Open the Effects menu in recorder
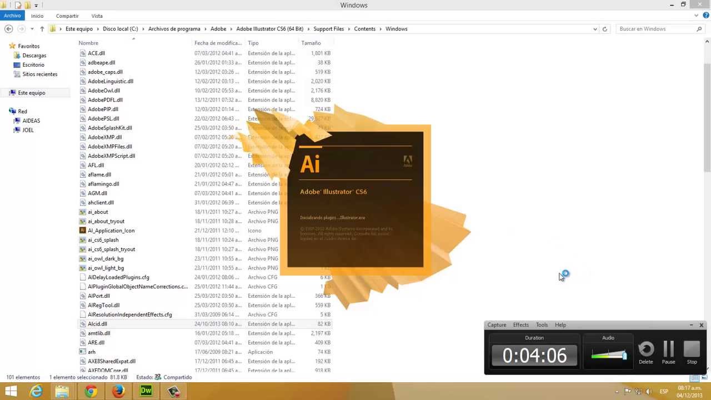The width and height of the screenshot is (711, 400). (x=520, y=325)
